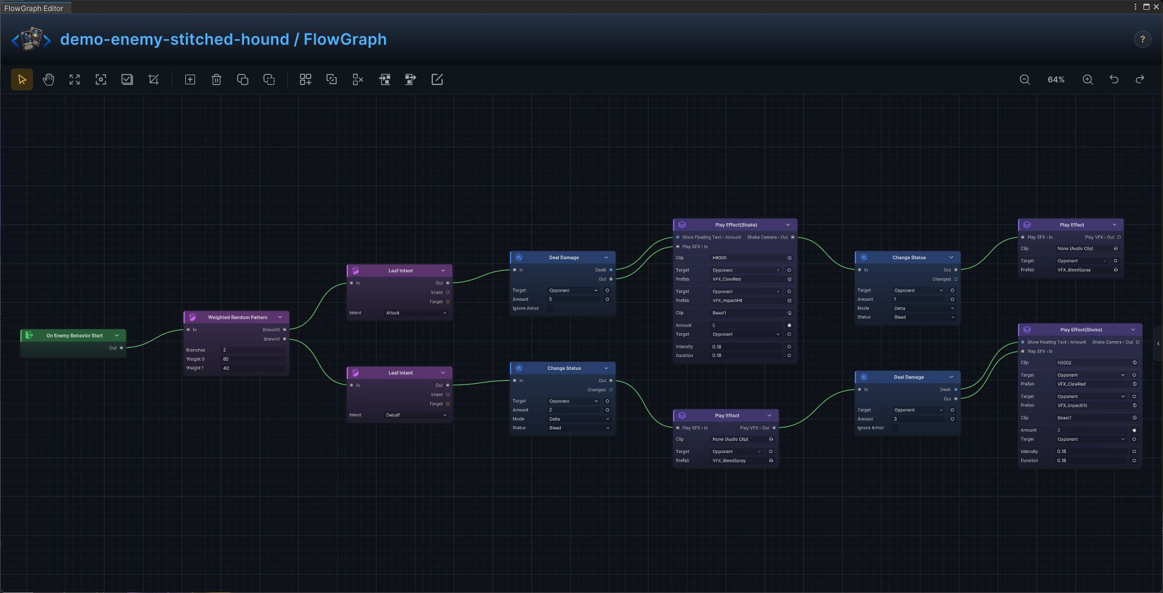Go back using the left angle bracket
The height and width of the screenshot is (593, 1163).
pyautogui.click(x=15, y=41)
